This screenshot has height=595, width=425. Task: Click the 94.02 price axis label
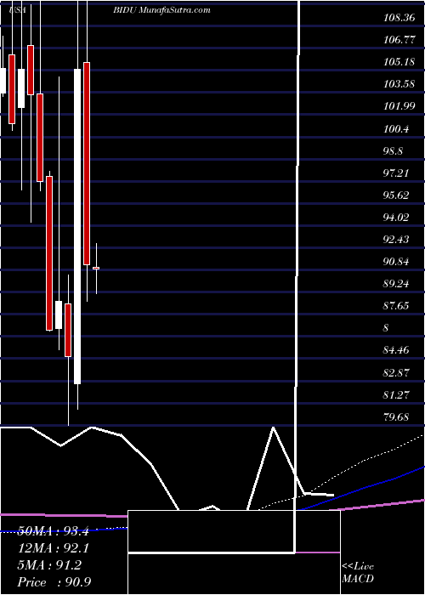[x=397, y=217]
